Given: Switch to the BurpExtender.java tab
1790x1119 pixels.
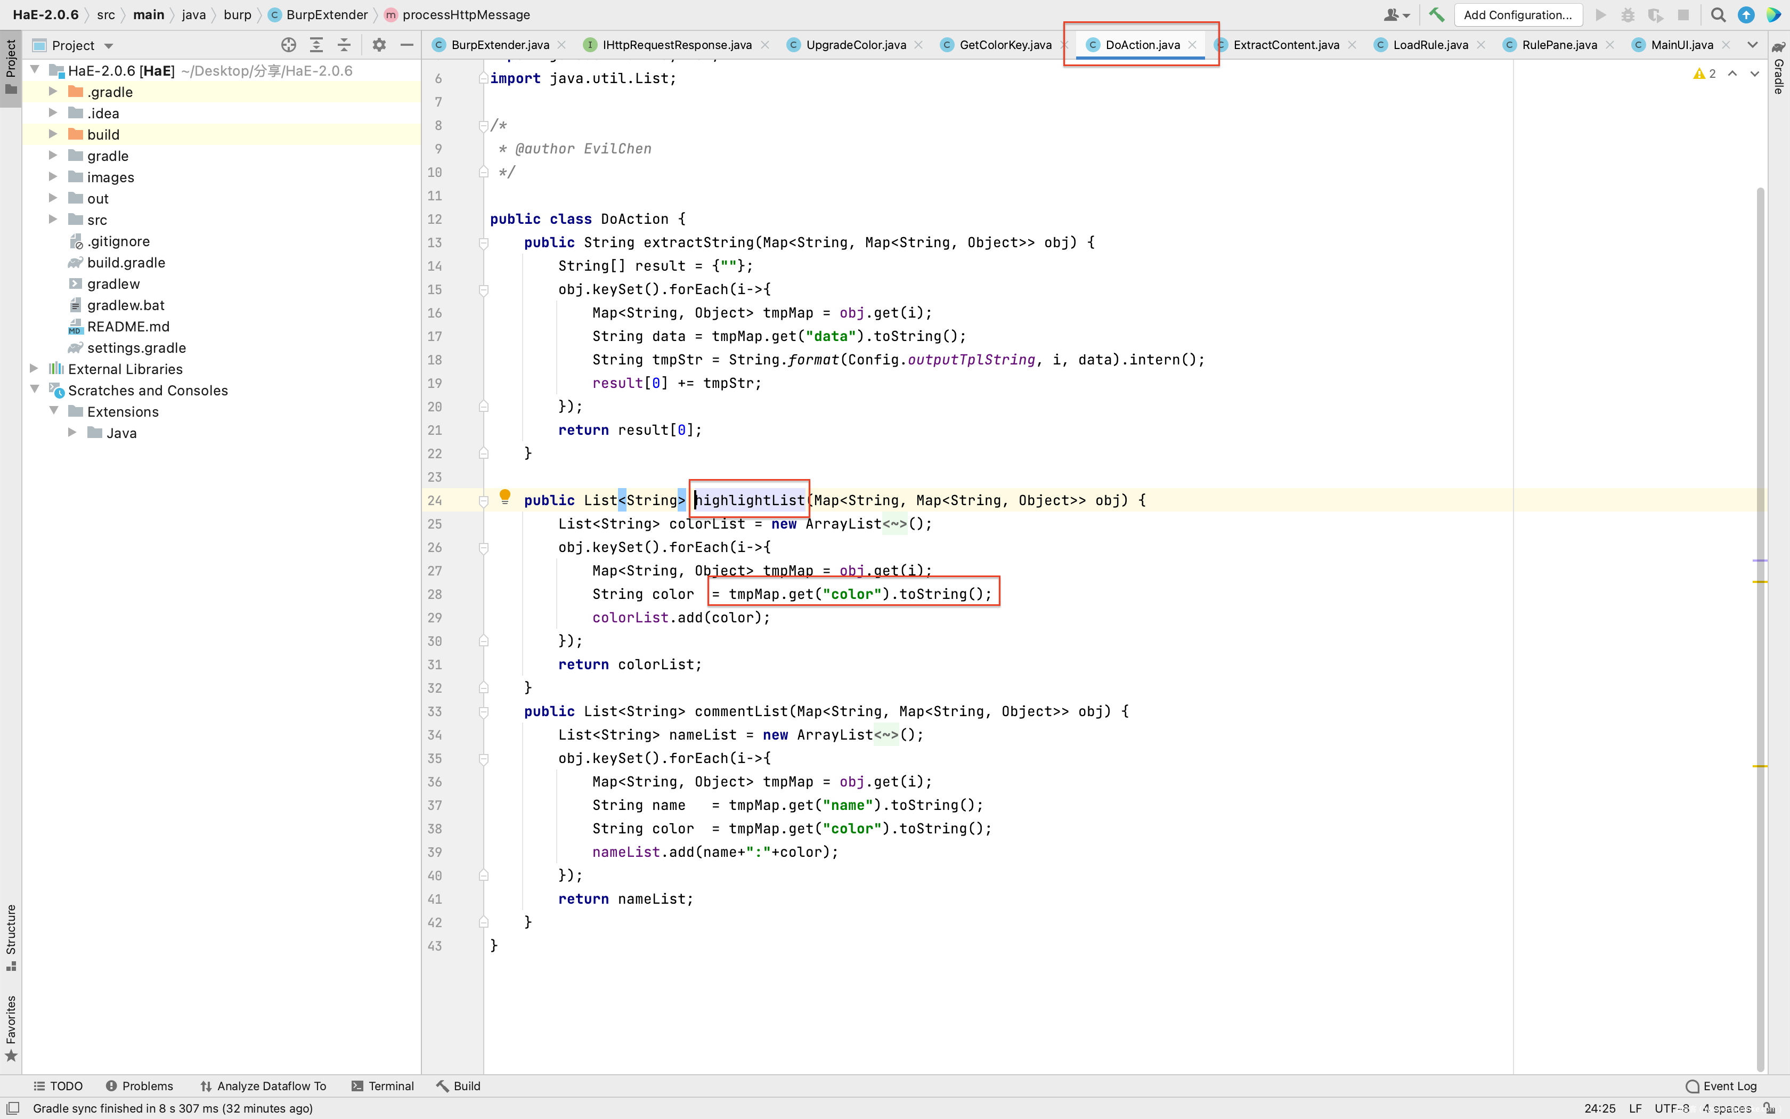Looking at the screenshot, I should (x=500, y=45).
